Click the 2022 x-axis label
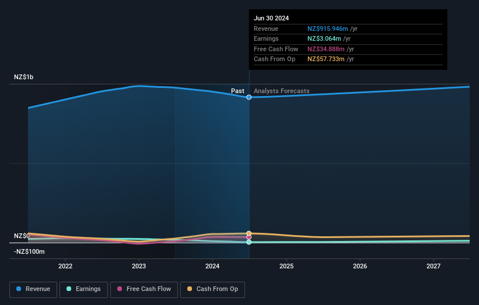 point(65,266)
